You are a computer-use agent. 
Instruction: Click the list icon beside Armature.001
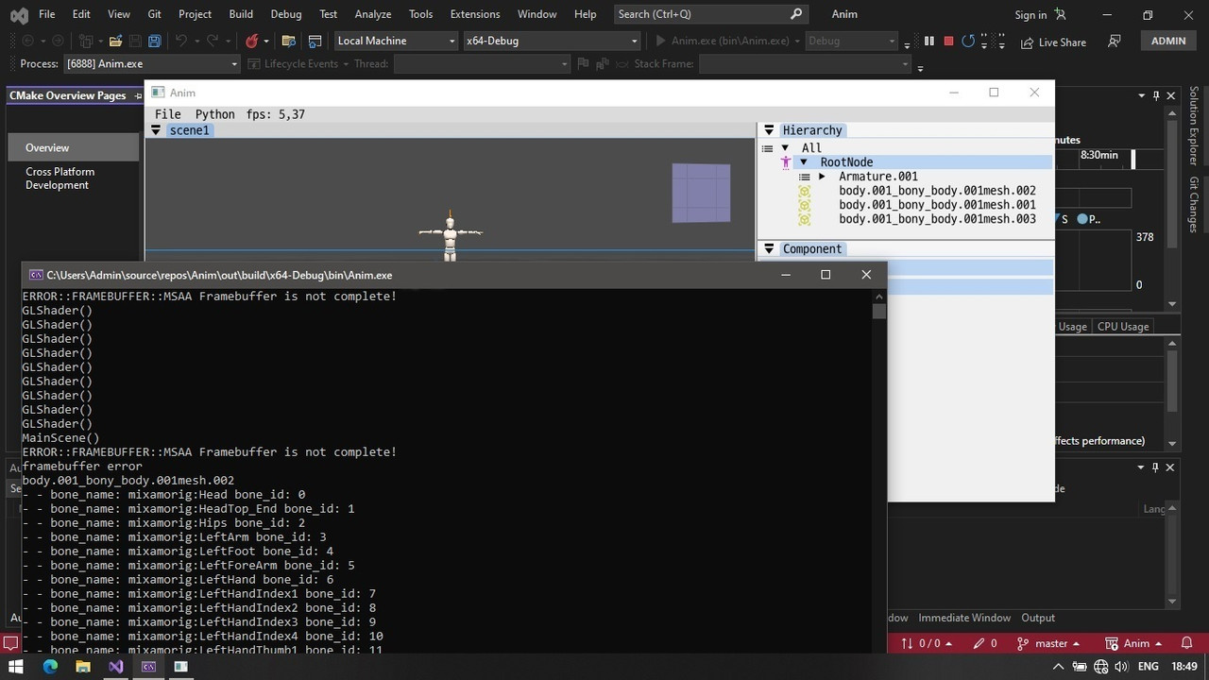point(805,177)
